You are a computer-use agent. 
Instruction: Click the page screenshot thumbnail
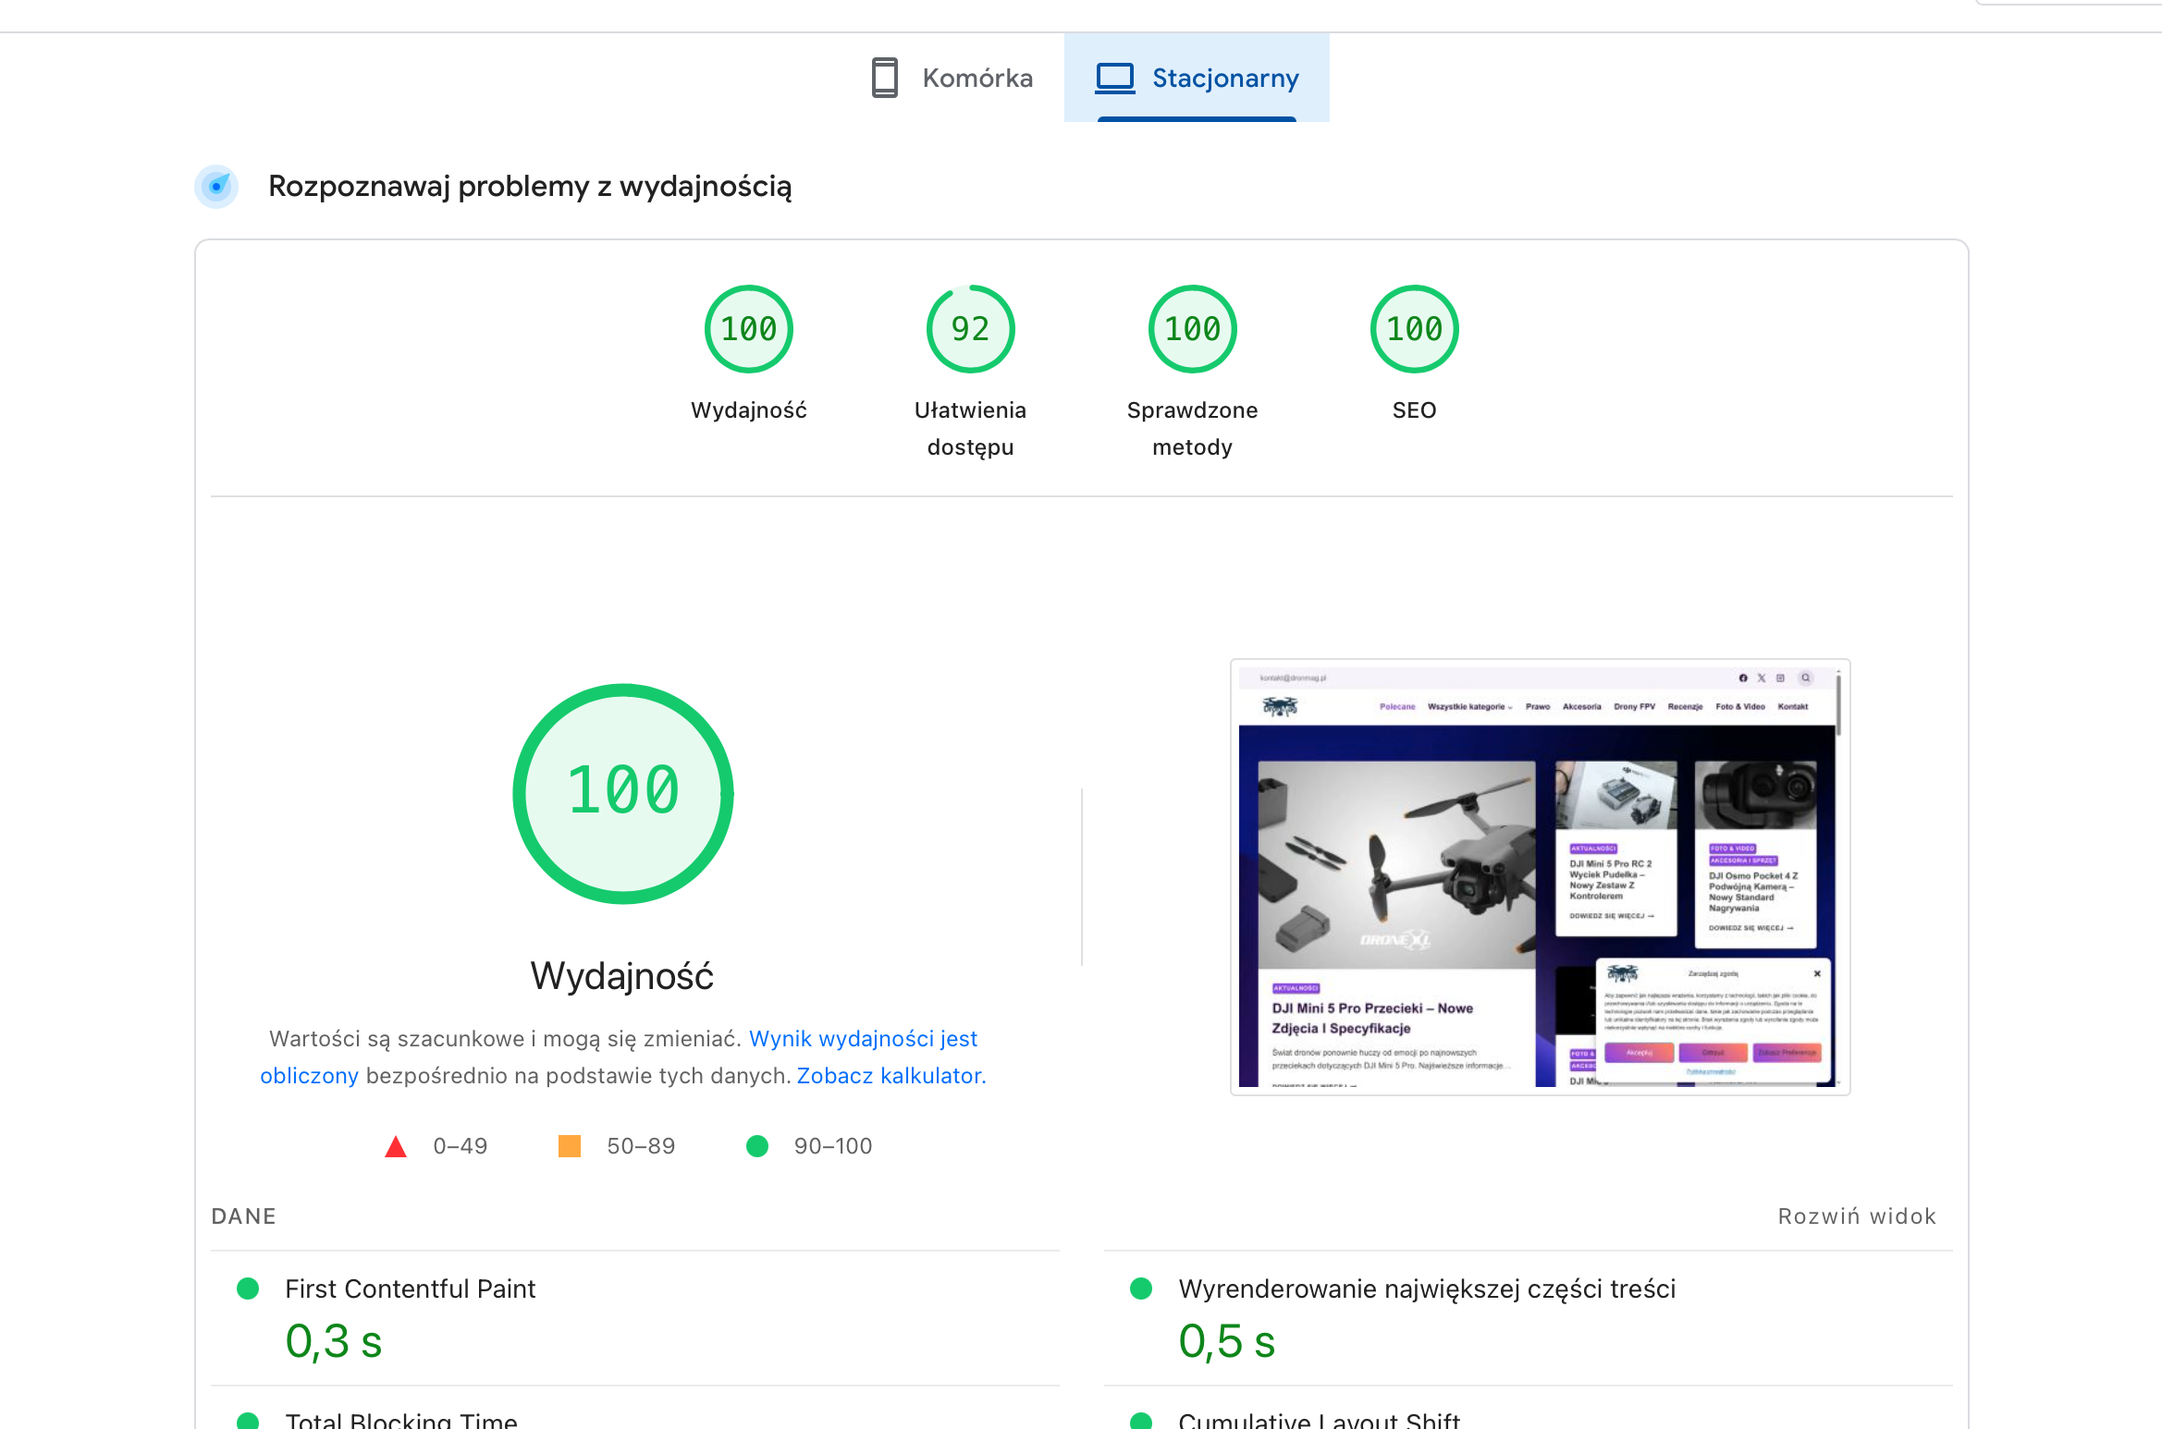tap(1539, 876)
